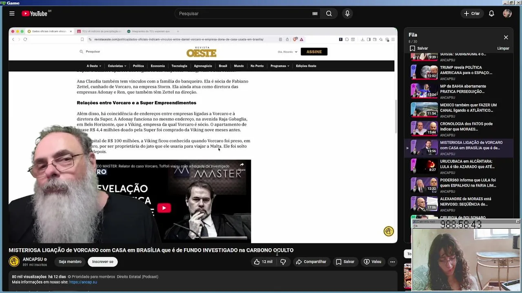
Task: Open more actions three-dot menu
Action: 392,262
